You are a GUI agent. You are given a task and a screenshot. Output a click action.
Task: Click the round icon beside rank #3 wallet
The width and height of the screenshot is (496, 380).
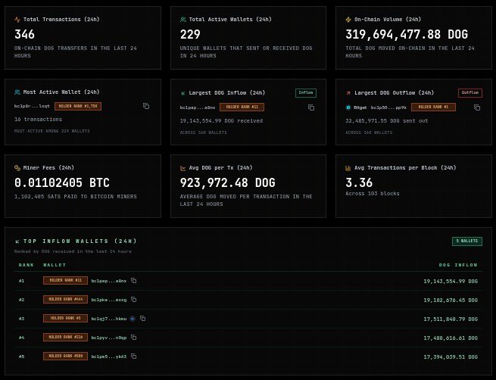[x=133, y=319]
